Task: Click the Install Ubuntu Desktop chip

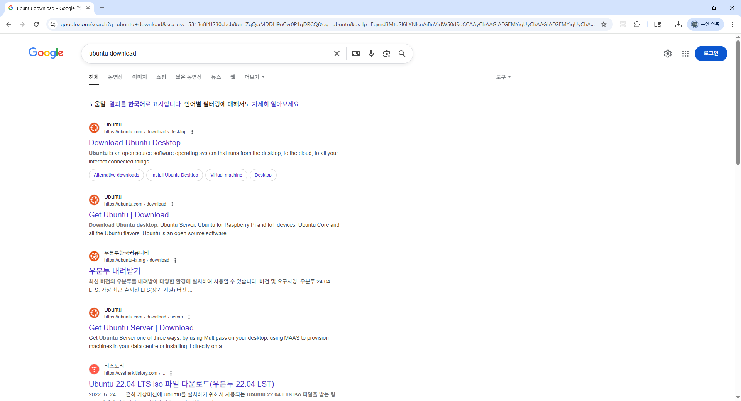Action: pyautogui.click(x=174, y=175)
